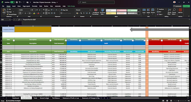Toggle Center horizontal alignment
Screen dimensions: 191x102
pos(46,13)
